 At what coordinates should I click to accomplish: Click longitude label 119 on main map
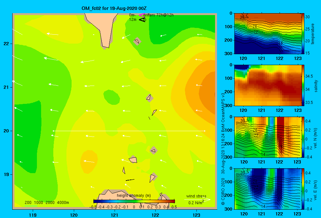coord(33,215)
